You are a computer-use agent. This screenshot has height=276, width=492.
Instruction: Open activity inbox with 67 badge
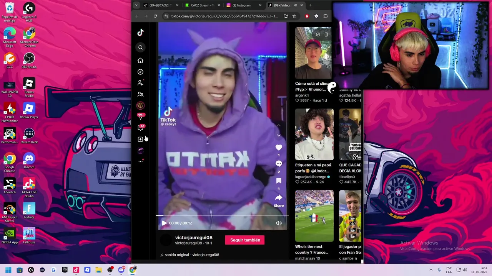pyautogui.click(x=141, y=128)
